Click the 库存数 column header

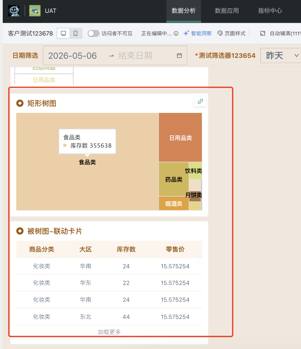click(x=126, y=249)
